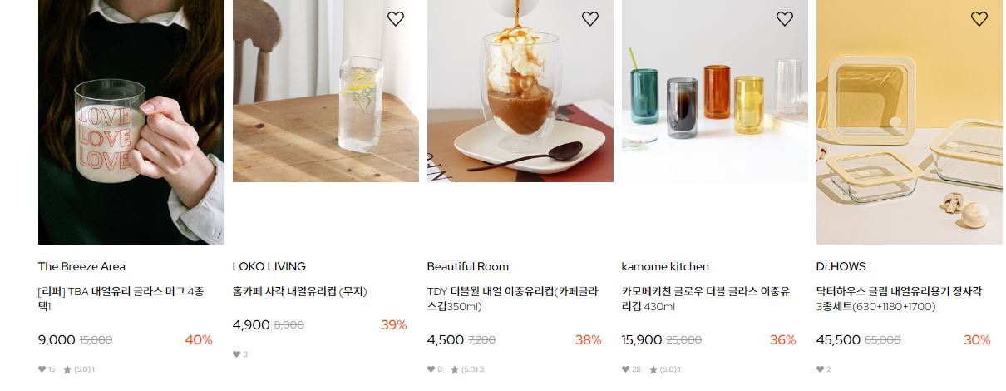Open LOKO LIVING brand page
The width and height of the screenshot is (1006, 391).
click(x=269, y=266)
